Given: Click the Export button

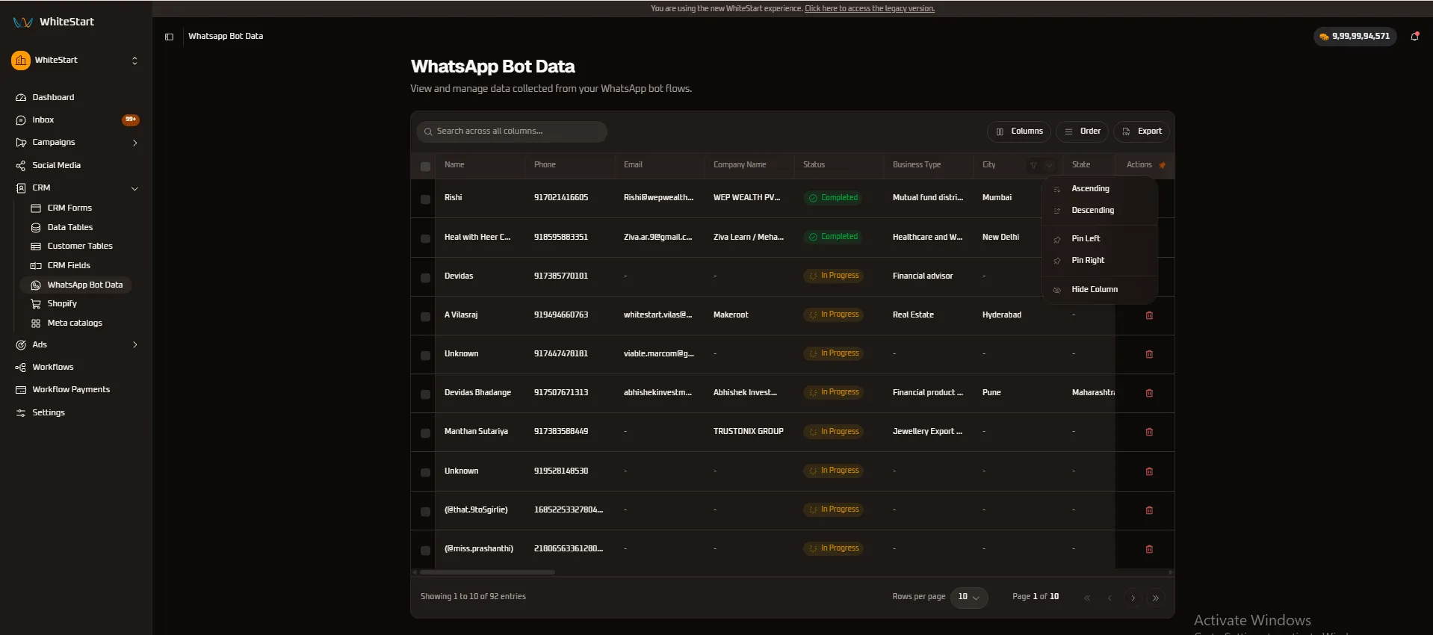Looking at the screenshot, I should (1142, 131).
